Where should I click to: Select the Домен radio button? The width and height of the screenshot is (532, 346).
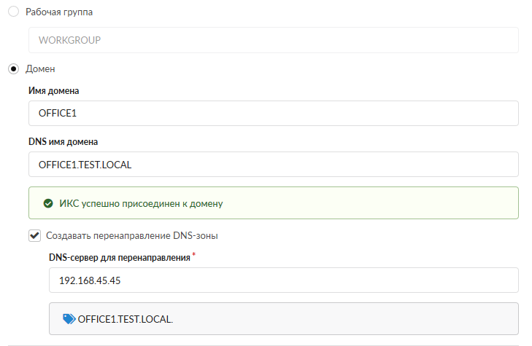(x=13, y=69)
